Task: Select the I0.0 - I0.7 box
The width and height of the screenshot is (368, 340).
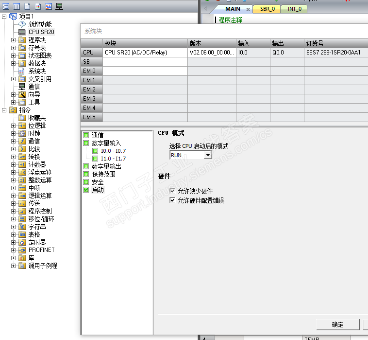Action: 95,151
